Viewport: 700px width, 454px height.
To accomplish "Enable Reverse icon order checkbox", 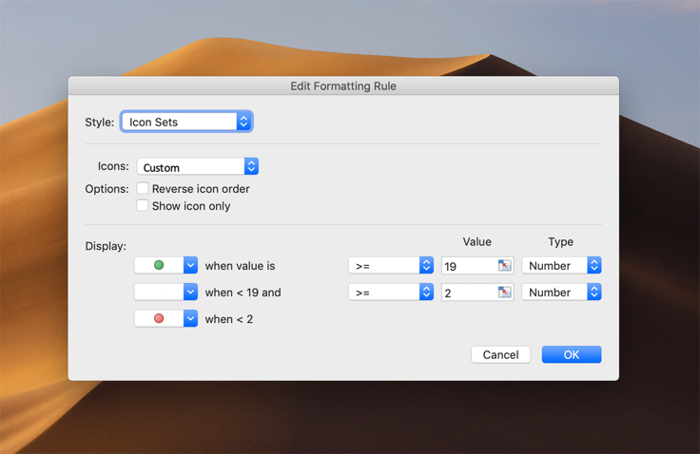I will (143, 189).
